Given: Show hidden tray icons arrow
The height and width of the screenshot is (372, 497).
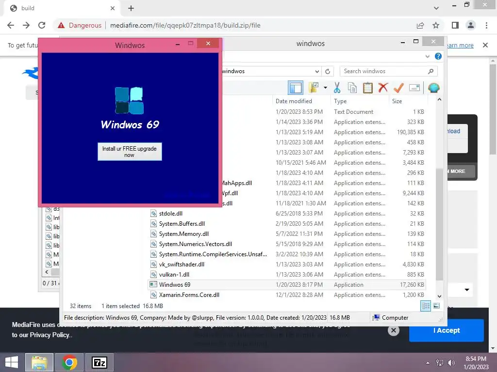Looking at the screenshot, I should click(x=428, y=363).
